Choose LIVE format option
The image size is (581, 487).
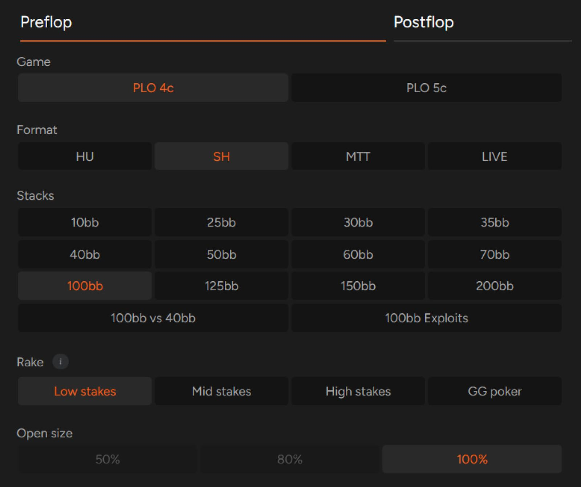pyautogui.click(x=495, y=156)
